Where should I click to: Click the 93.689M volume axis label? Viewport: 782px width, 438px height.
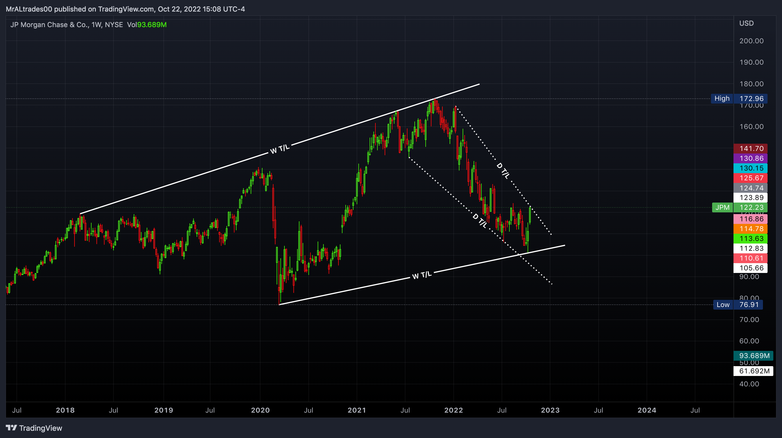point(753,356)
